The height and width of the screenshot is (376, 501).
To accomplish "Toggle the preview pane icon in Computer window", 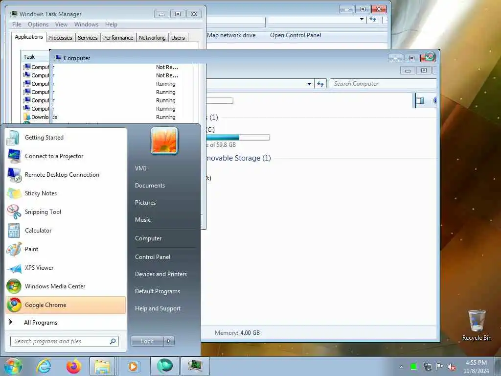I will (x=420, y=100).
